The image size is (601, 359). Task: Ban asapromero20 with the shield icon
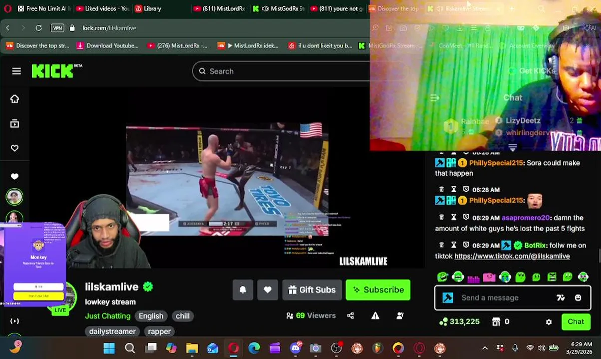coord(466,218)
